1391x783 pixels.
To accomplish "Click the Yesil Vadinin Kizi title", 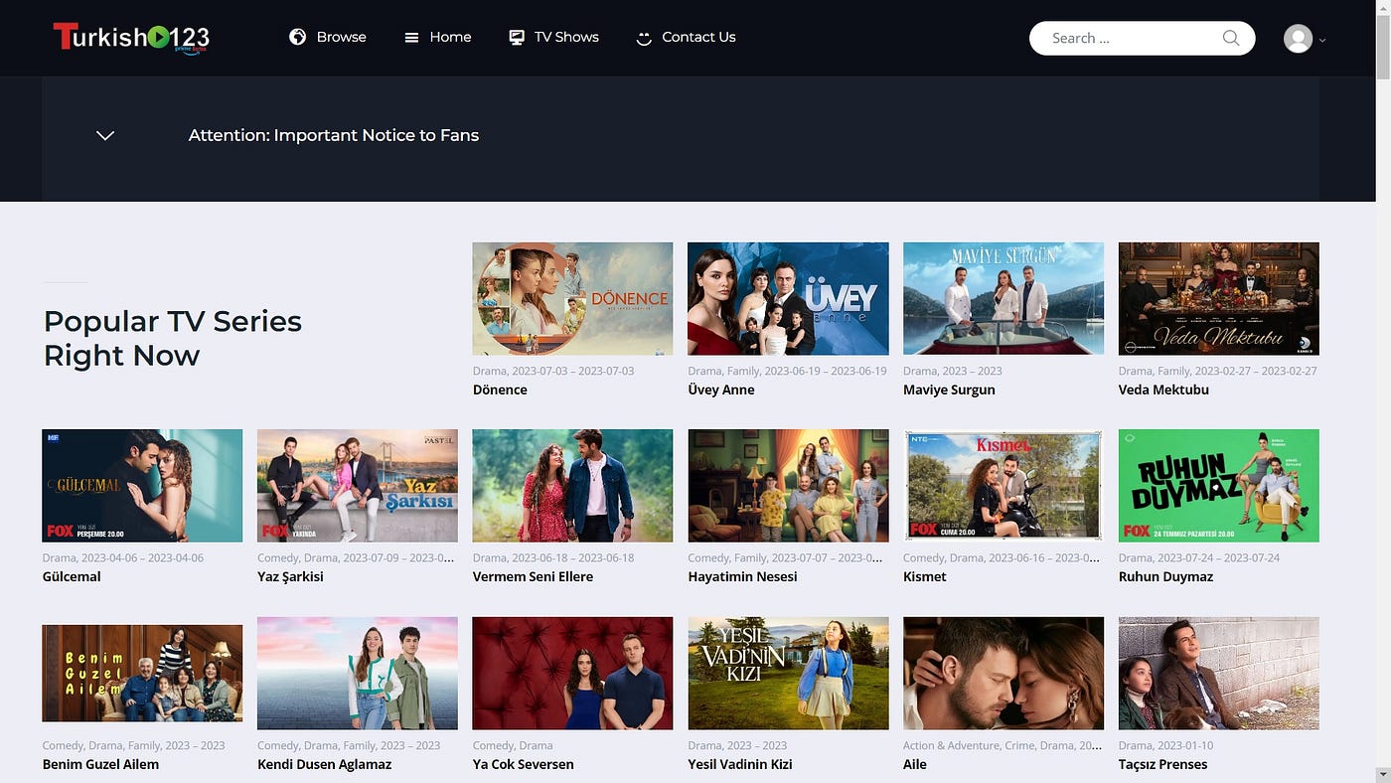I will click(x=740, y=764).
